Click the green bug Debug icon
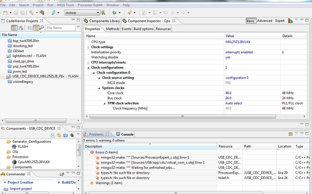This screenshot has height=194, width=312. pyautogui.click(x=114, y=13)
